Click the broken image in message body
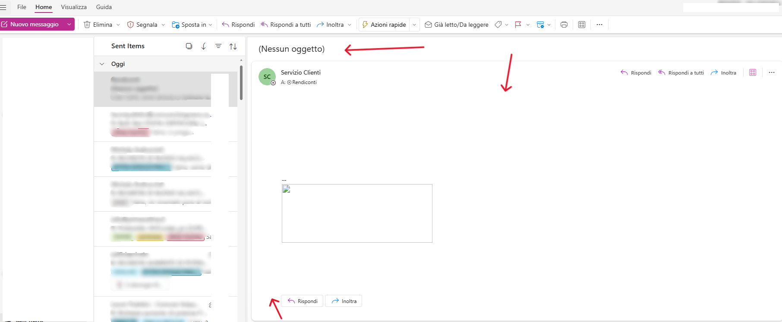 tap(357, 213)
